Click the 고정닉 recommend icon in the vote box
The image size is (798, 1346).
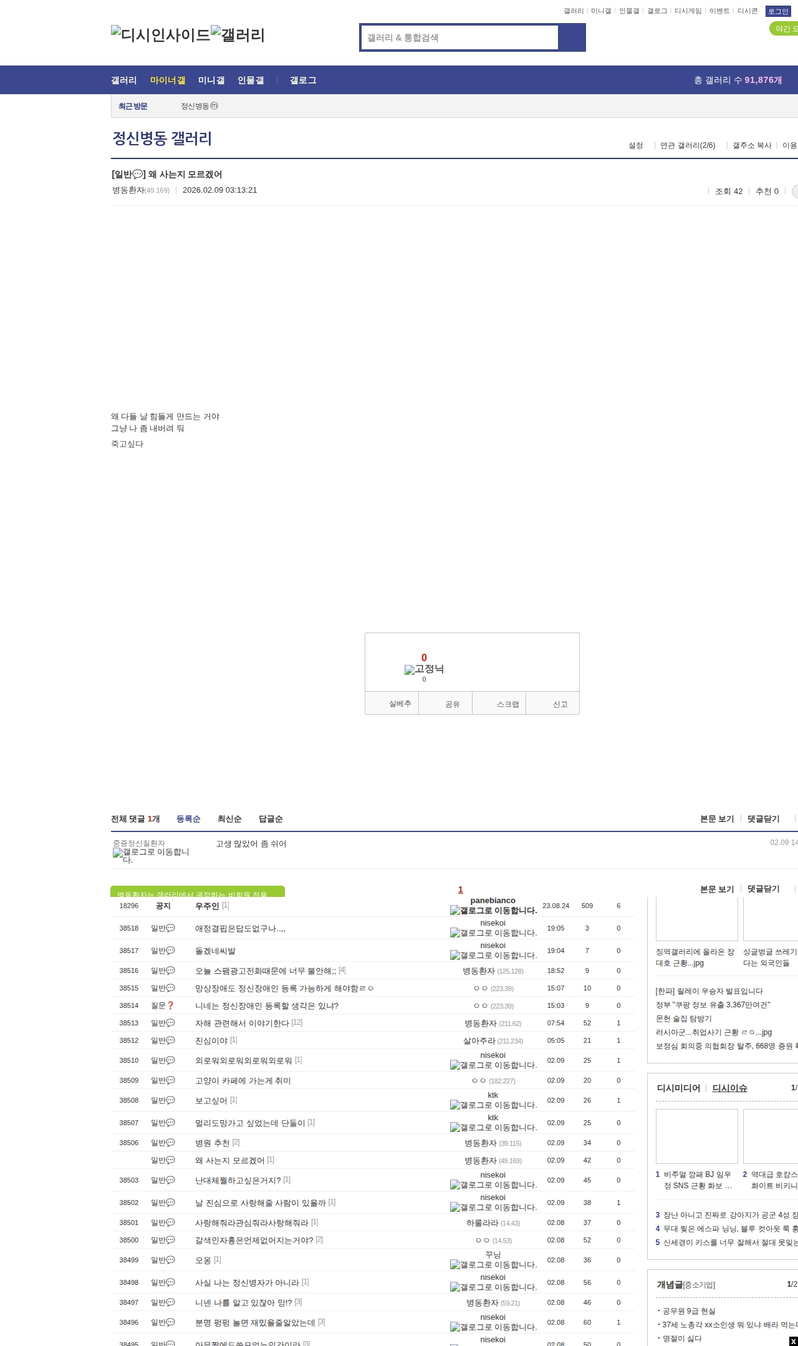424,669
